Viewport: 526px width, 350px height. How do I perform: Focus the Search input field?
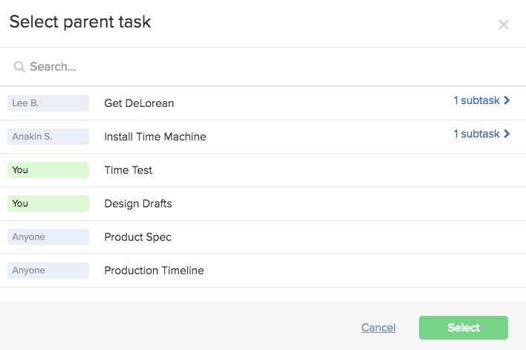263,66
